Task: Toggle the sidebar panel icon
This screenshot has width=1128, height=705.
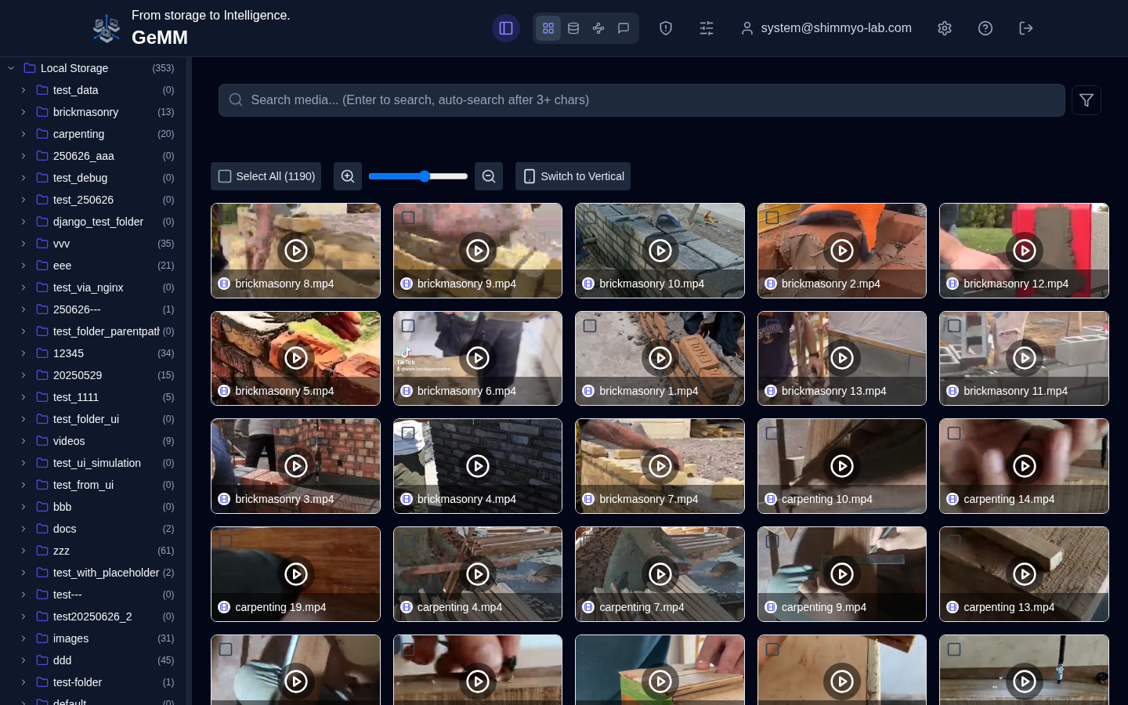Action: (x=506, y=28)
